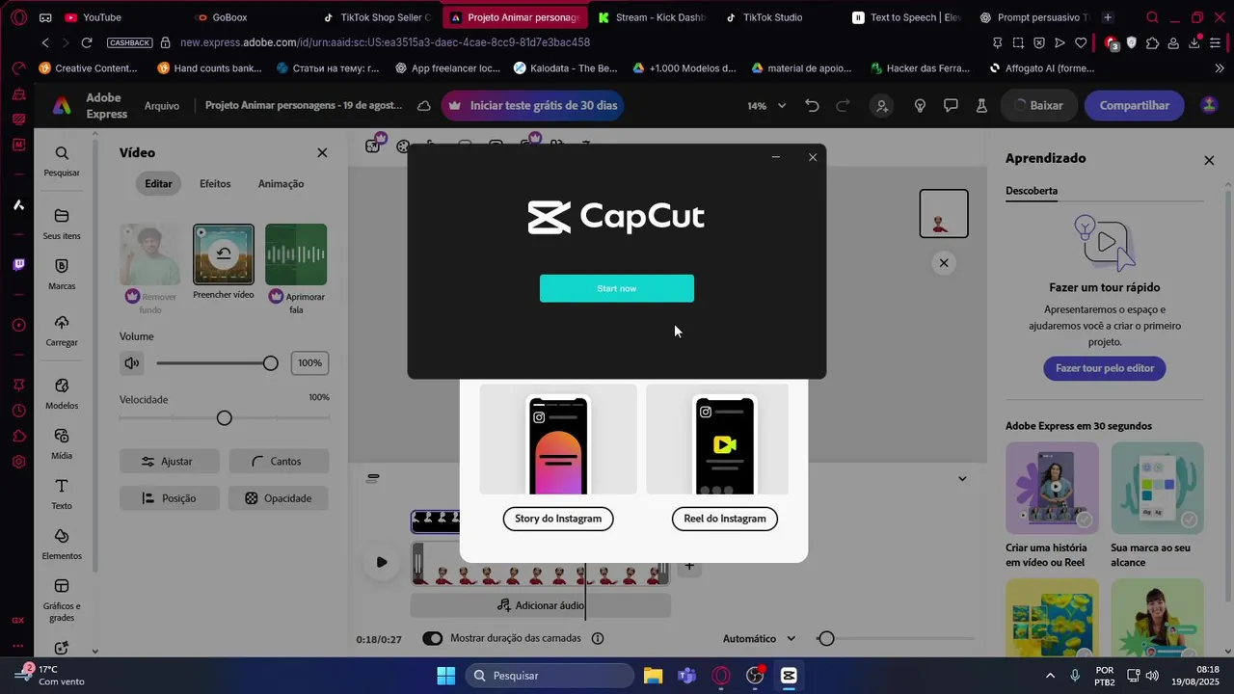
Task: Choose Story do Instagram format
Action: pos(558,519)
